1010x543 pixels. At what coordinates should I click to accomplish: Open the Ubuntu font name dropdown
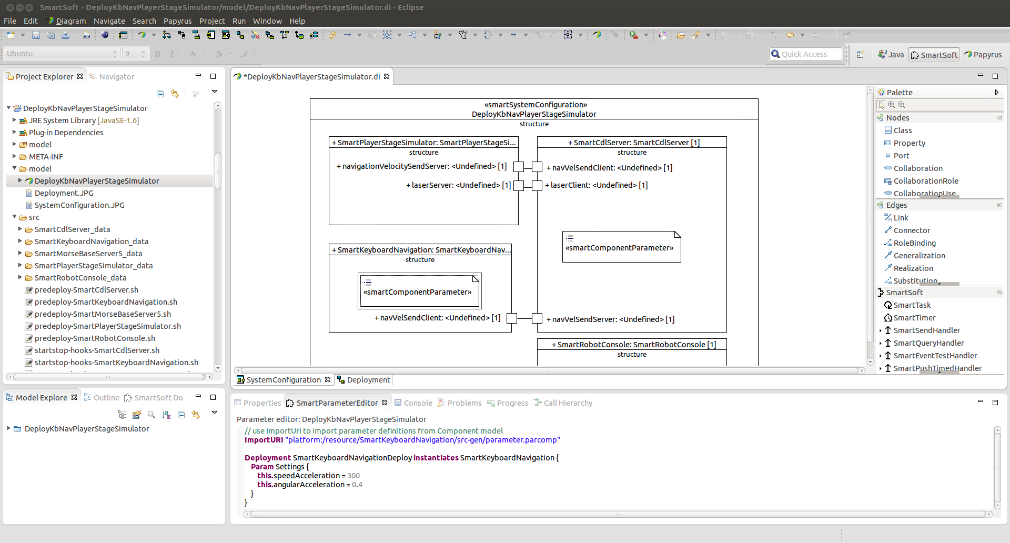coord(62,54)
